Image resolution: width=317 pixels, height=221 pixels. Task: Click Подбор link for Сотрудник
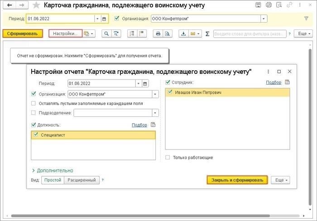(x=274, y=82)
